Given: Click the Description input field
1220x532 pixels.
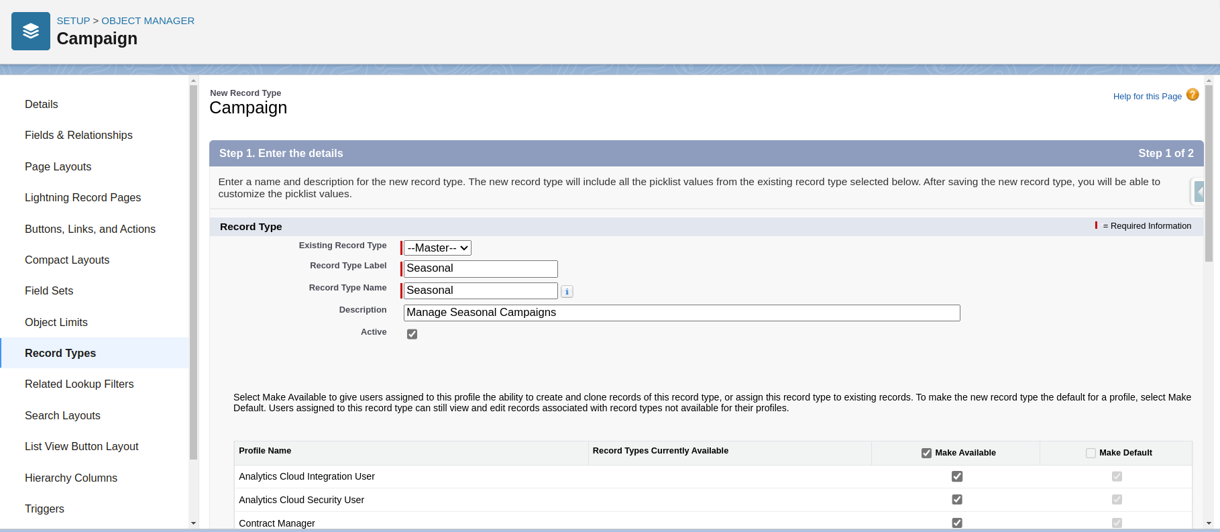Looking at the screenshot, I should (681, 313).
